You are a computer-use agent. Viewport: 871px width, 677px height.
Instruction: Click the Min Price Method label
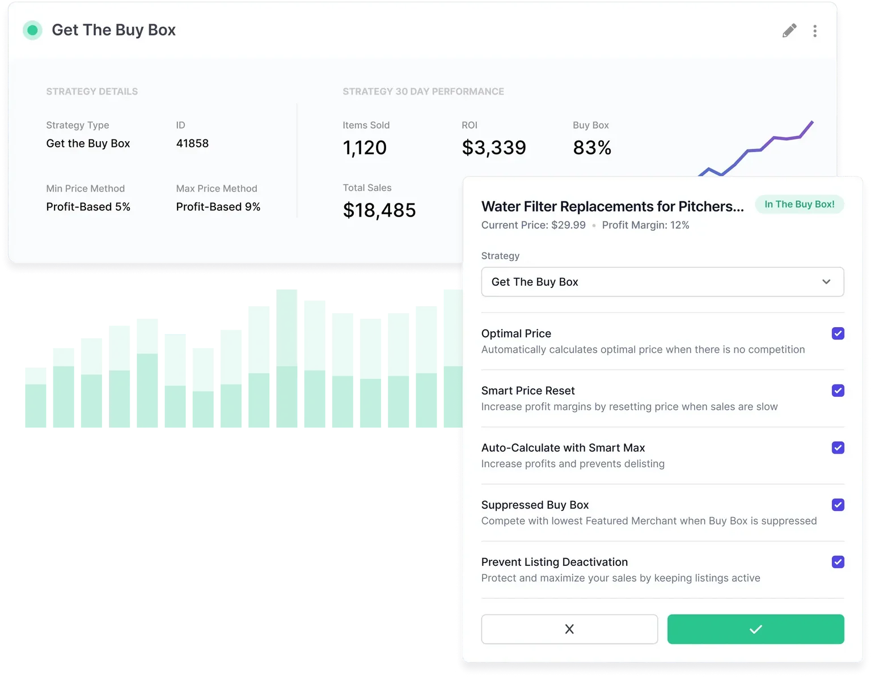[85, 188]
